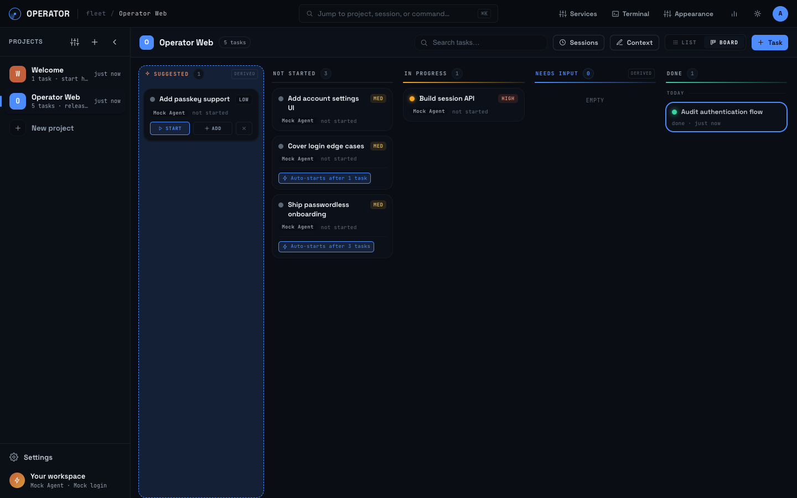797x498 pixels.
Task: Switch to List view
Action: tap(685, 43)
